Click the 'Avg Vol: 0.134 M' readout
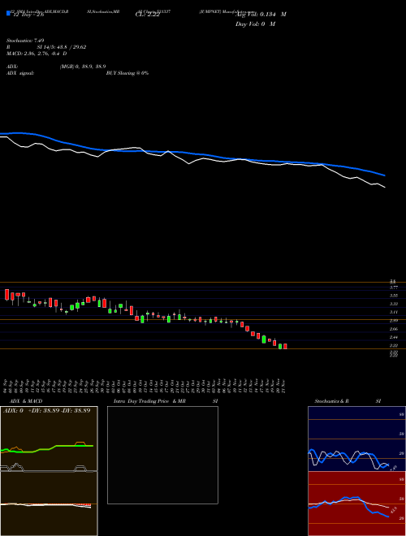 [x=261, y=15]
